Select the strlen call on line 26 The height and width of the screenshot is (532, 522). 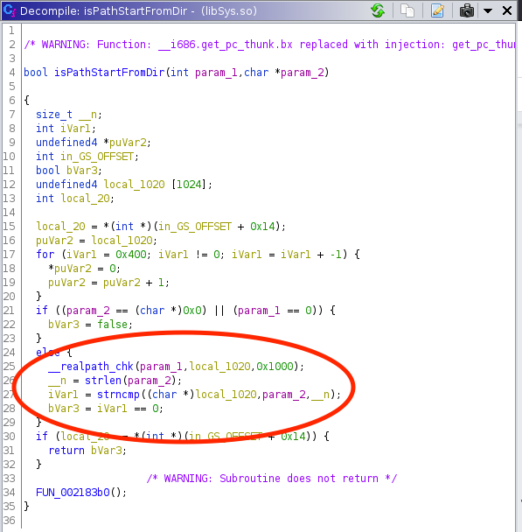(102, 381)
